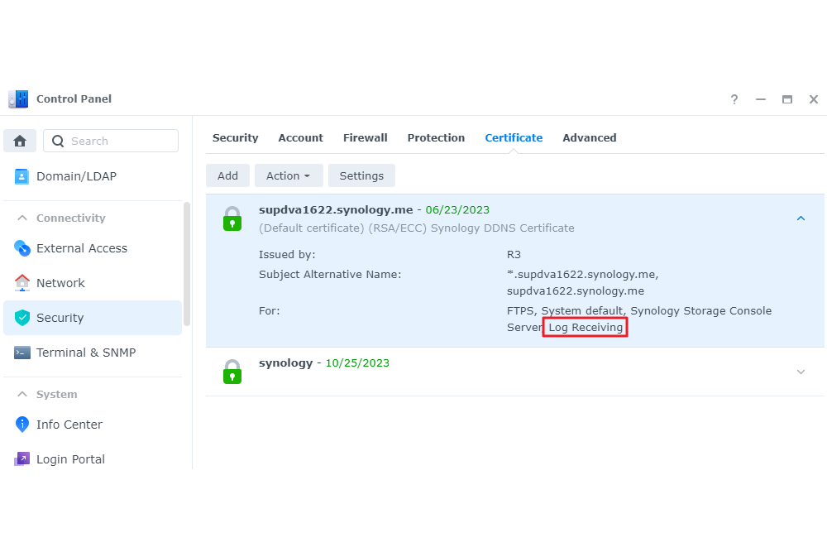Click expiry date 10/25/2023
827x552 pixels.
[357, 363]
